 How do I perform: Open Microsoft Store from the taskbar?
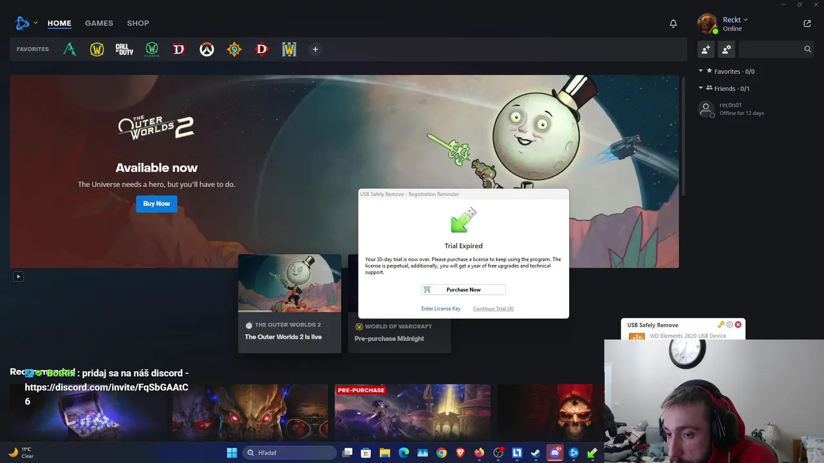[366, 453]
